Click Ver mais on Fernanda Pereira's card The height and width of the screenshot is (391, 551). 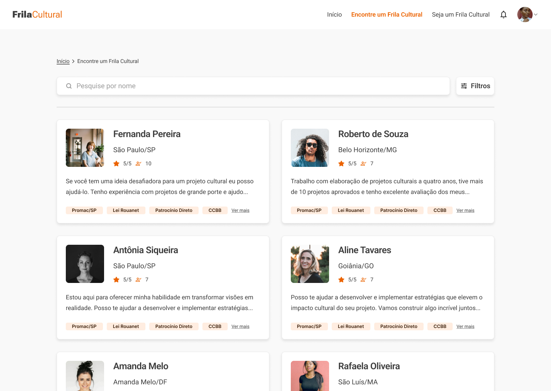(240, 210)
